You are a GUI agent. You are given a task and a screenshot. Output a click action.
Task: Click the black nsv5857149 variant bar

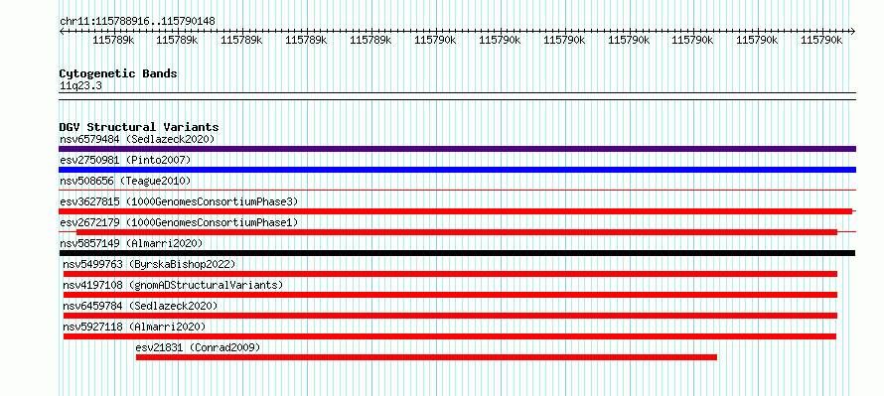[x=457, y=253]
